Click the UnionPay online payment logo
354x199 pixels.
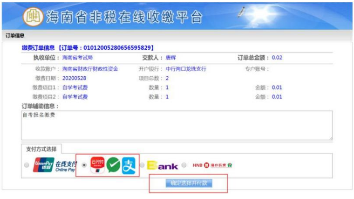(54, 166)
